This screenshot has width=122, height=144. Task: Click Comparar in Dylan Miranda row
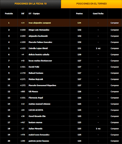(114, 129)
